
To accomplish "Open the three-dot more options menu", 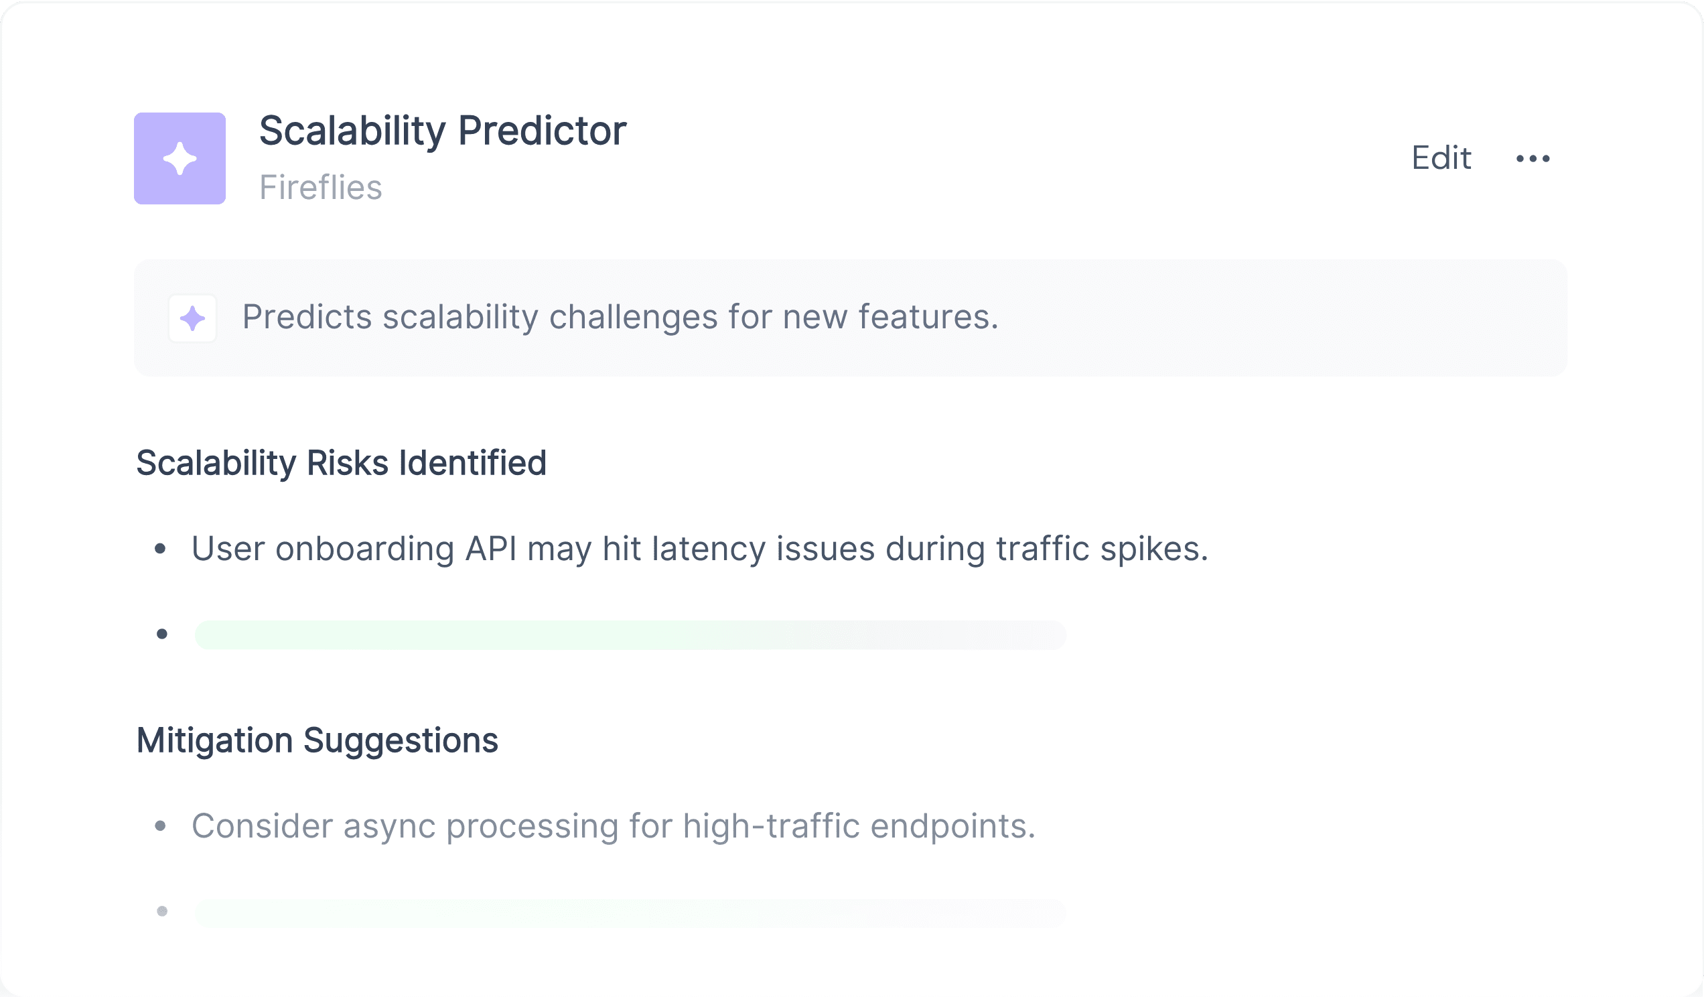I will [1533, 159].
